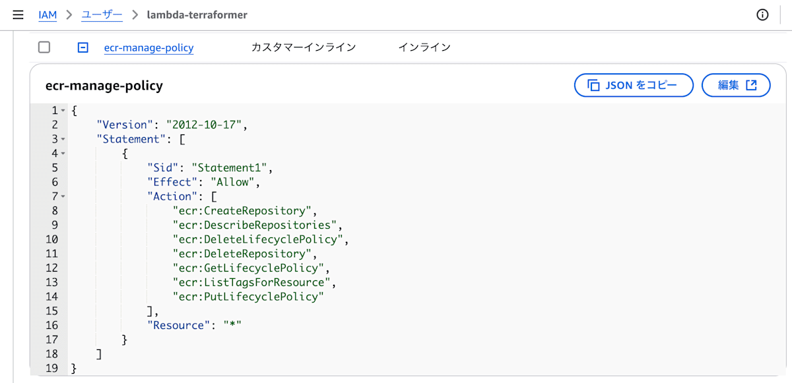Open the hamburger navigation menu
Screen dimensions: 792x383
pos(18,15)
